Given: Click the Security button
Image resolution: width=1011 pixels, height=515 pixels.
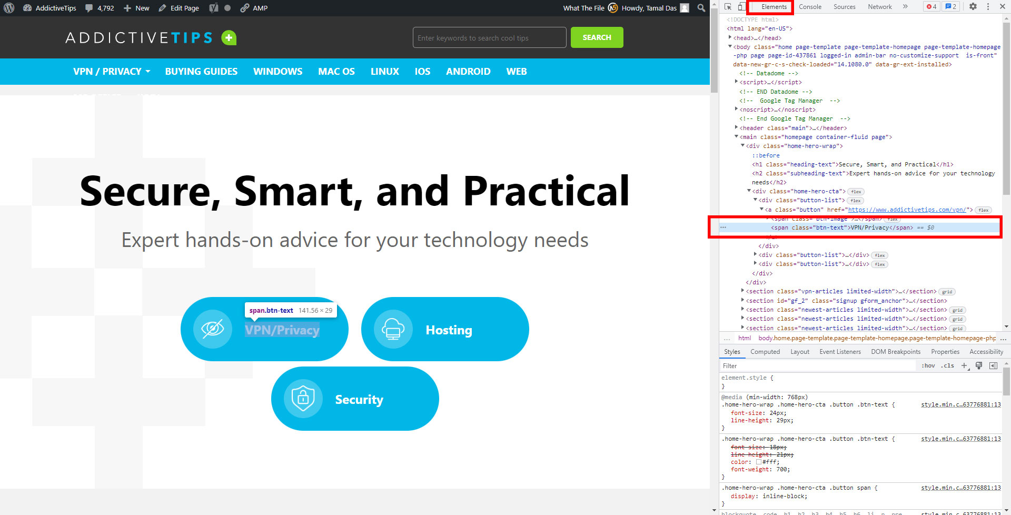Looking at the screenshot, I should pyautogui.click(x=355, y=399).
